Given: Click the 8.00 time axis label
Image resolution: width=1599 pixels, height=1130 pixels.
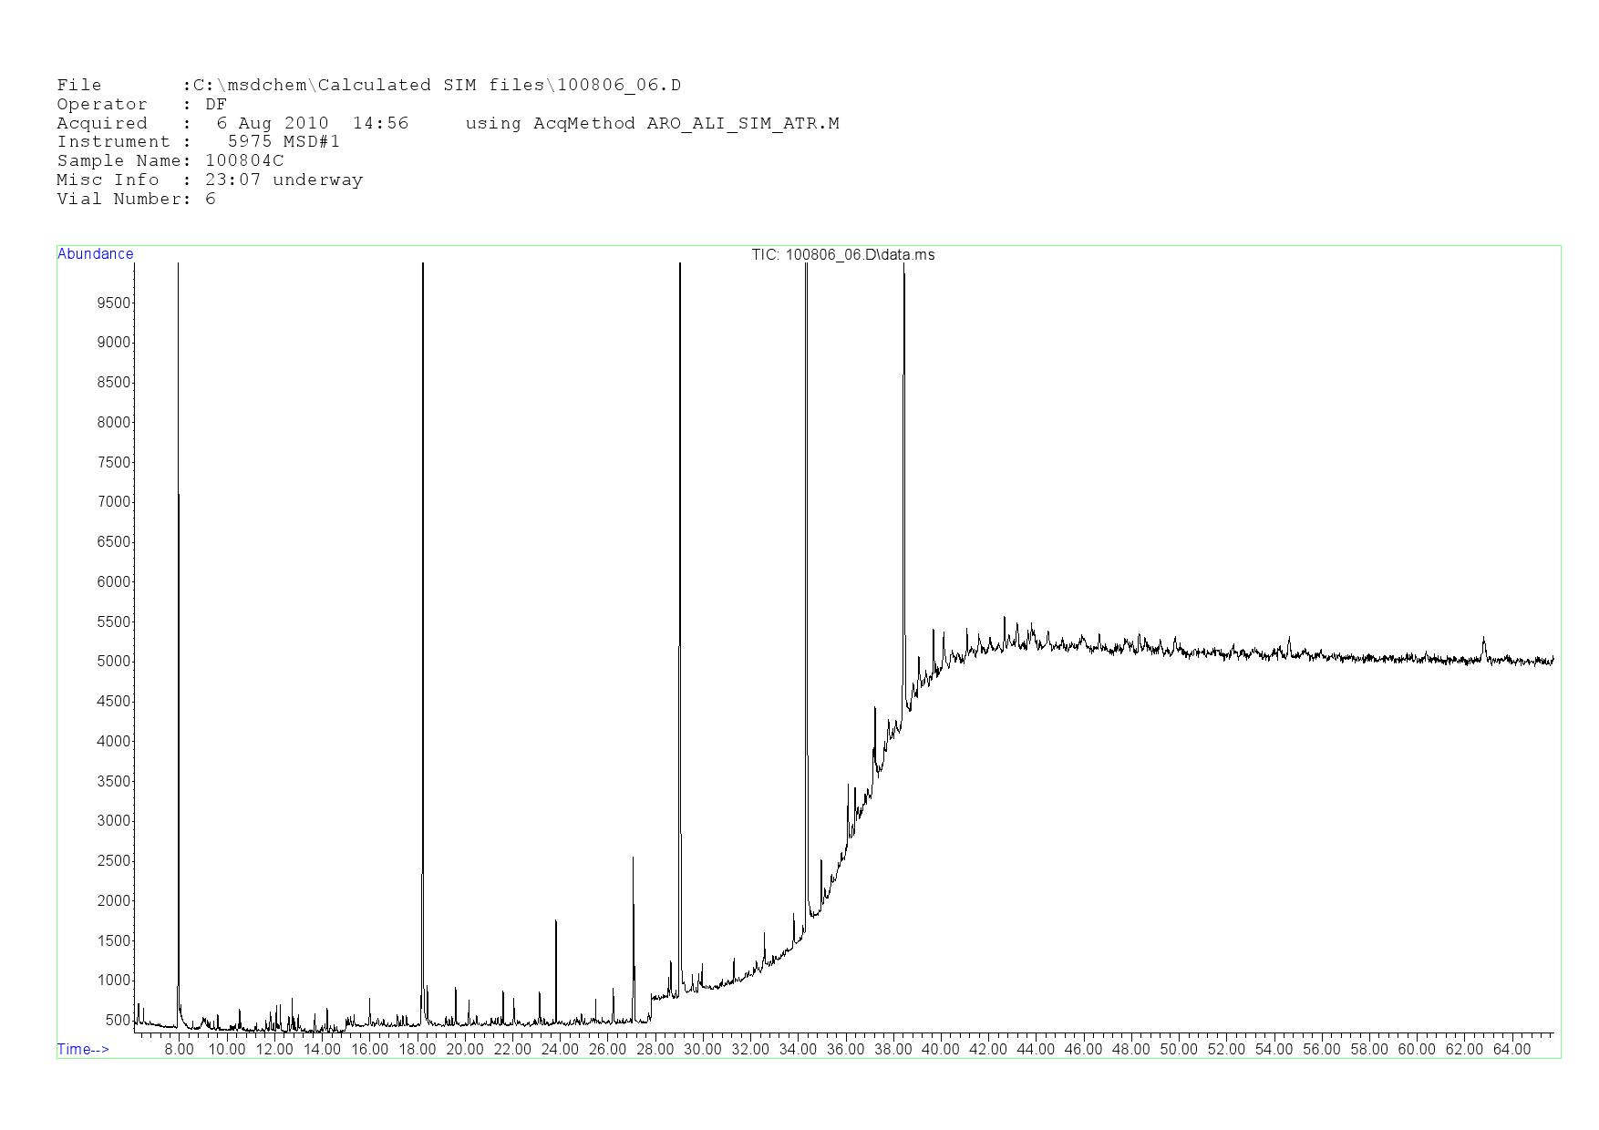Looking at the screenshot, I should (x=179, y=1050).
